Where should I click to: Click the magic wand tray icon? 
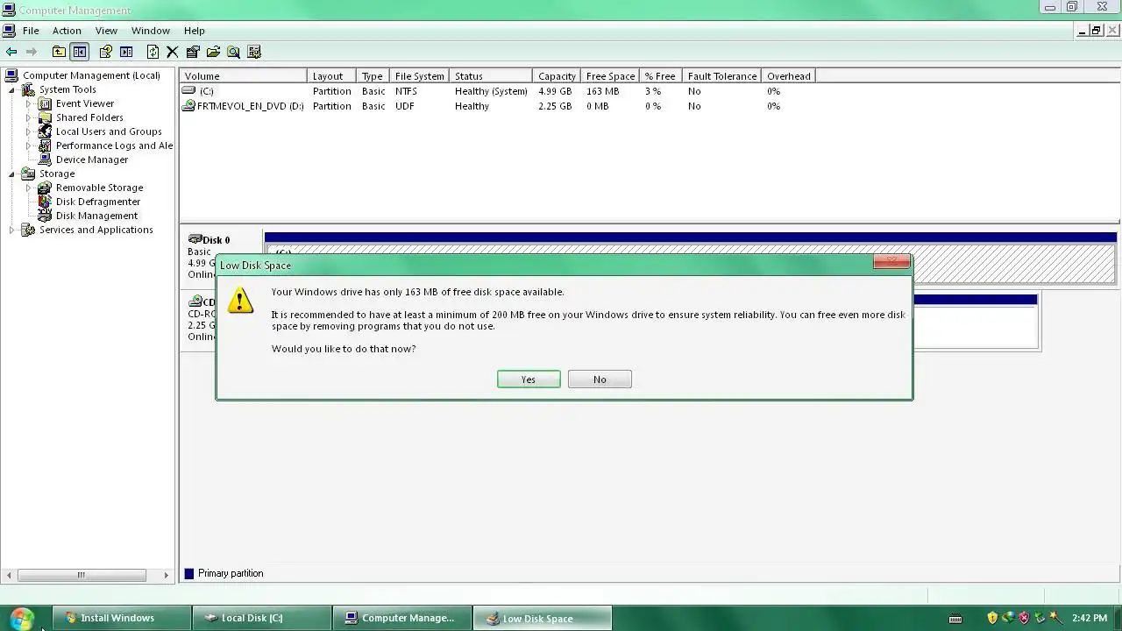coord(1055,618)
